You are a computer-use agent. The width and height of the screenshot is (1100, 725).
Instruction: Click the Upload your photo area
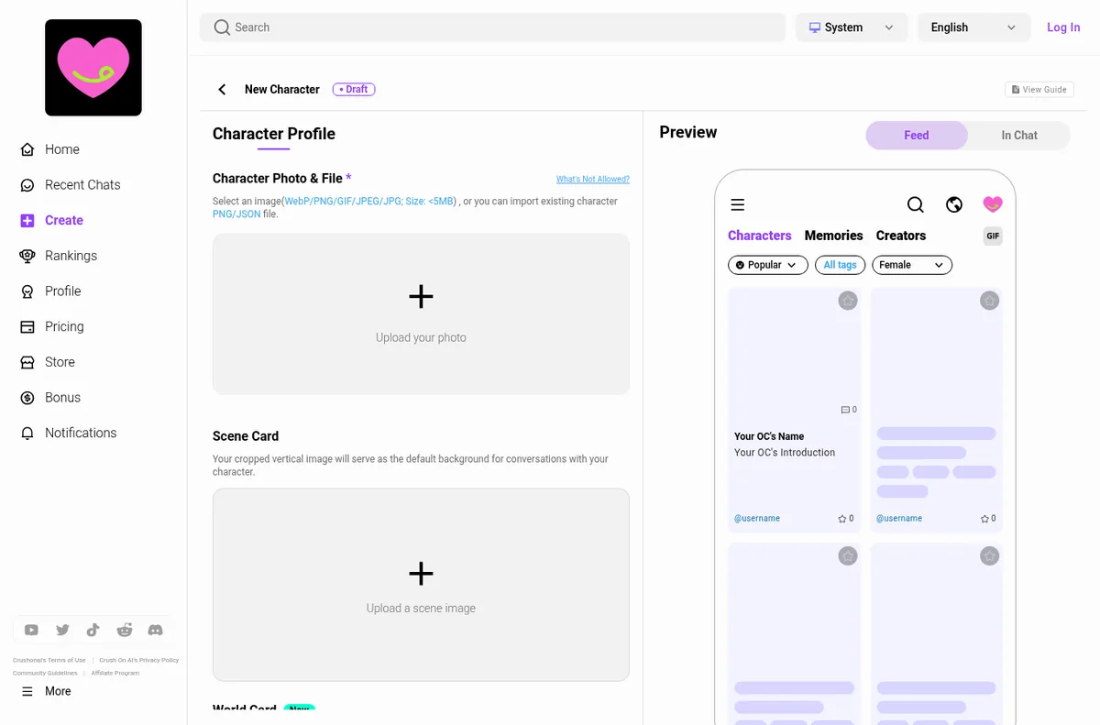coord(421,314)
